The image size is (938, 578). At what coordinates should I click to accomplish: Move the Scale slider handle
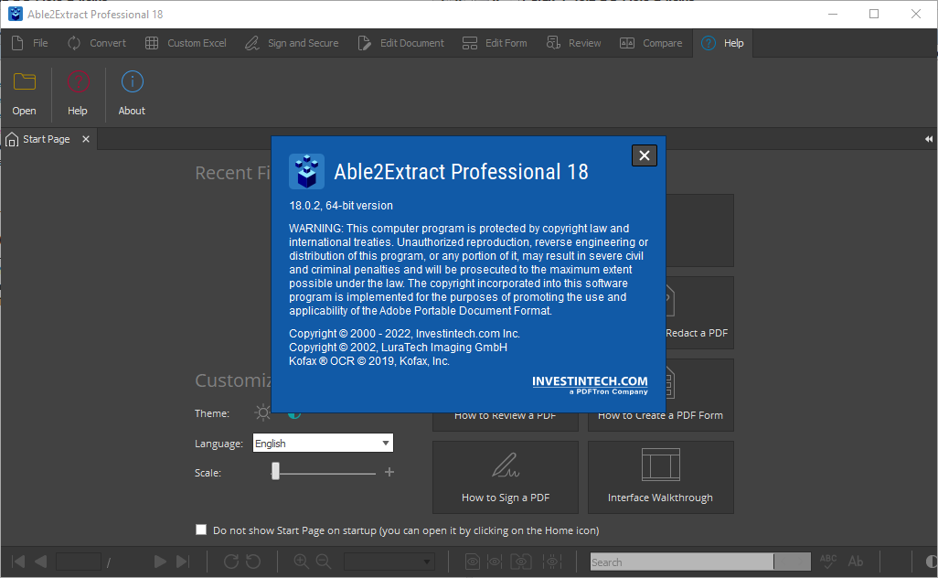pyautogui.click(x=275, y=472)
